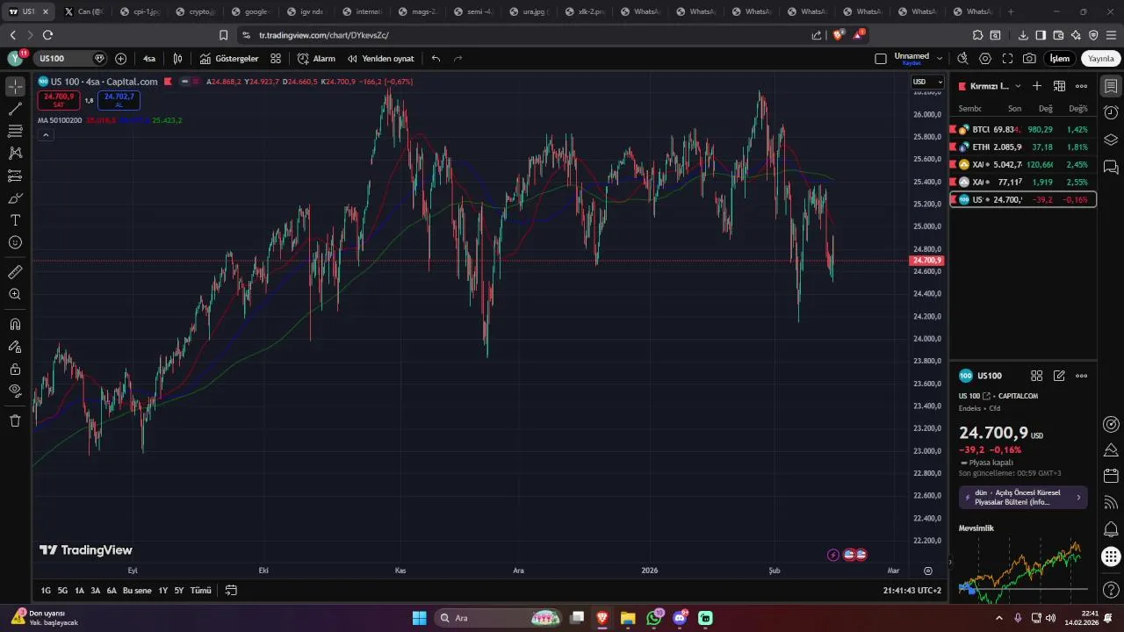This screenshot has height=632, width=1124.
Task: Select the BTC row in watchlist
Action: [1023, 129]
